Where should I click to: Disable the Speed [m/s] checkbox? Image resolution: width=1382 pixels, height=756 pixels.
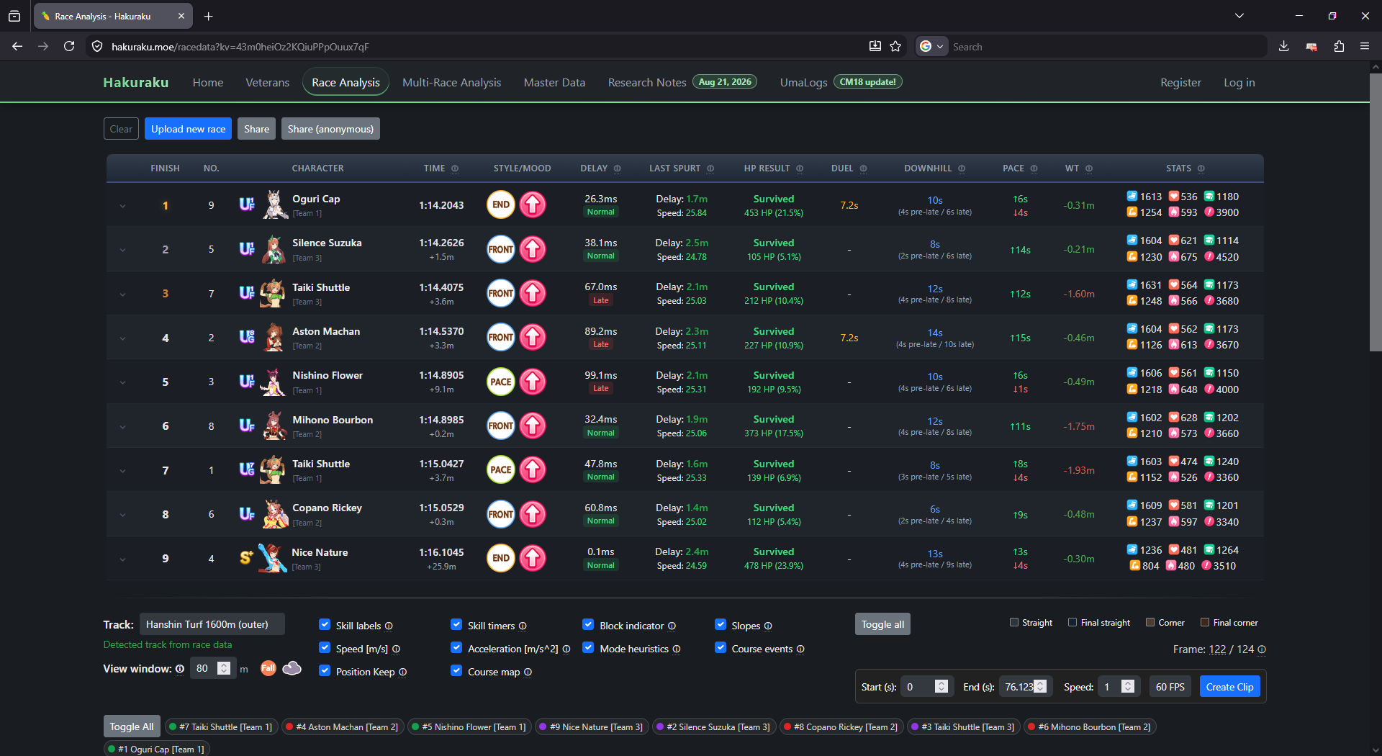pos(325,648)
